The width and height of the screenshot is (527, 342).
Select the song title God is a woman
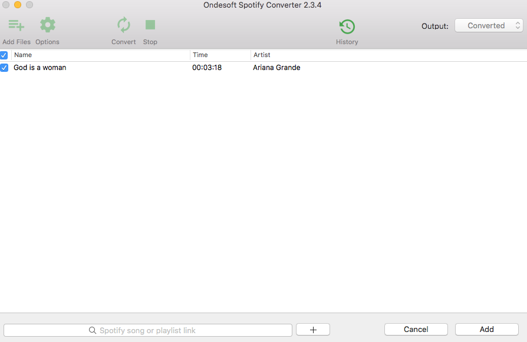click(40, 68)
